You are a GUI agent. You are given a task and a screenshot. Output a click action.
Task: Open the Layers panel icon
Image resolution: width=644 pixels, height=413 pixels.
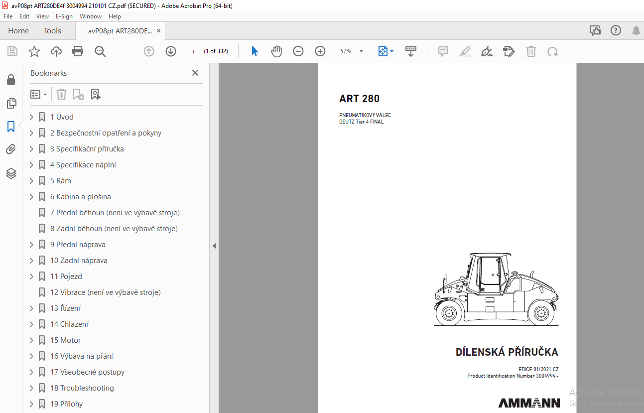[11, 173]
